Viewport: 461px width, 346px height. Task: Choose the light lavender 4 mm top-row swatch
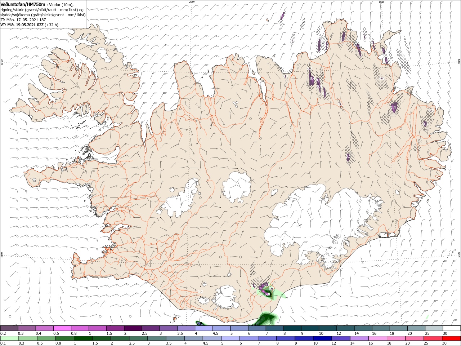pyautogui.click(x=204, y=328)
